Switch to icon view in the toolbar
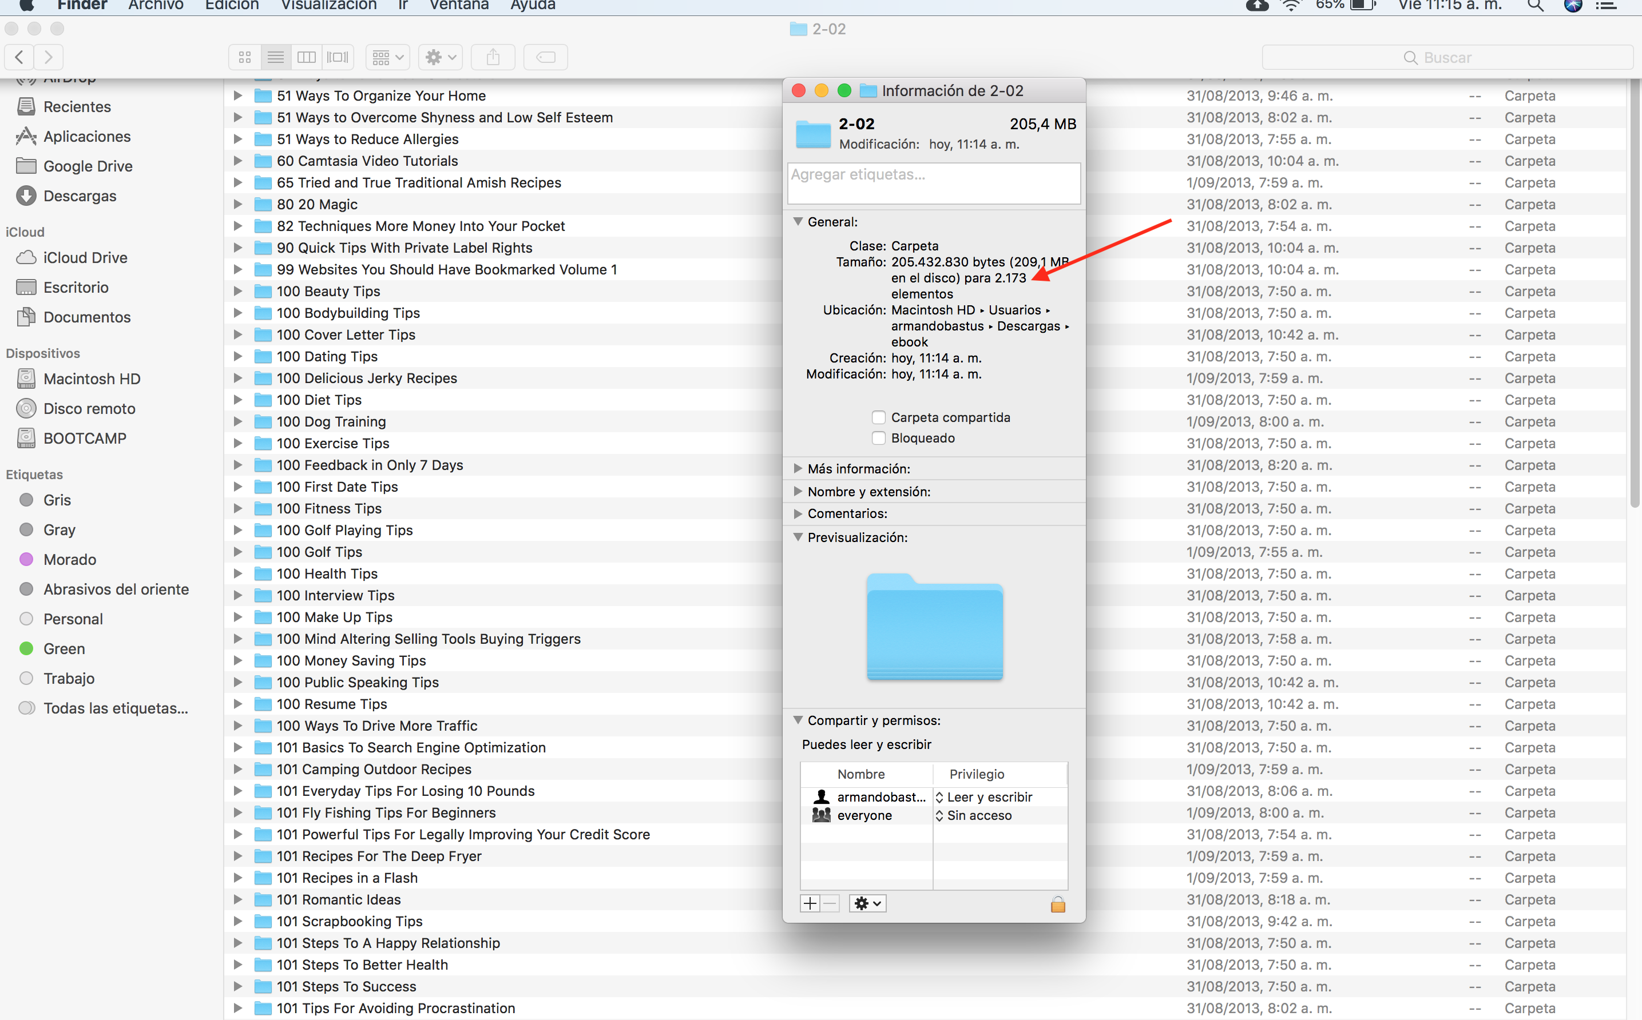The image size is (1642, 1020). click(x=245, y=57)
